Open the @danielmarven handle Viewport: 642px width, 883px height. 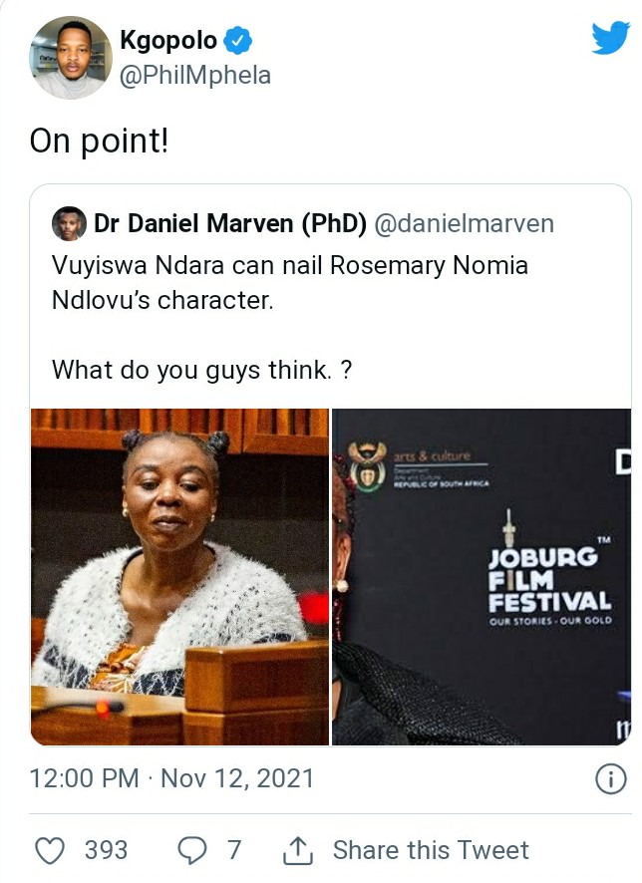pyautogui.click(x=464, y=223)
